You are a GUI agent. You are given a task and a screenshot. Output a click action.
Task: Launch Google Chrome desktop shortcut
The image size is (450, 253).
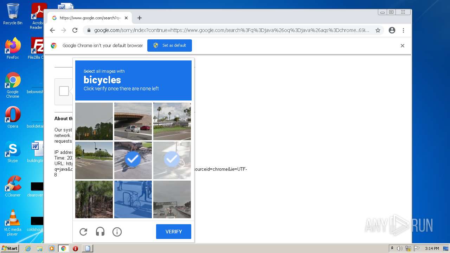pos(13,85)
